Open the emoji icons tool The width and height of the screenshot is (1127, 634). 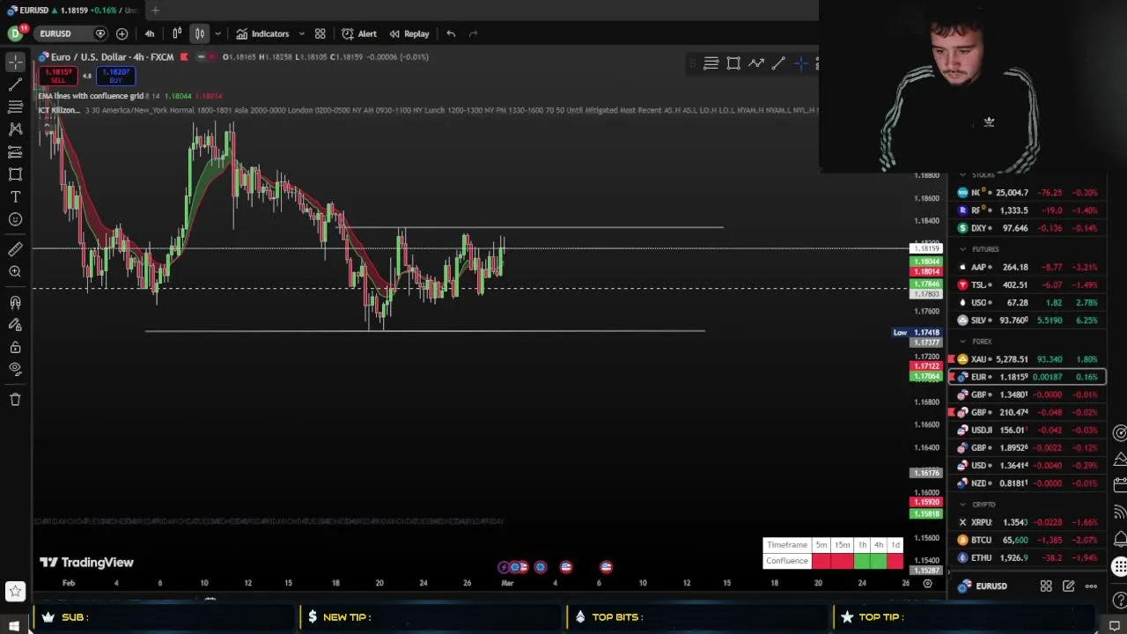[15, 219]
